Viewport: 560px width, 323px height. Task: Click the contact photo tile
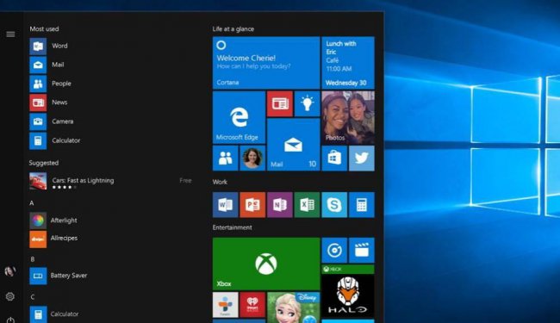click(252, 158)
